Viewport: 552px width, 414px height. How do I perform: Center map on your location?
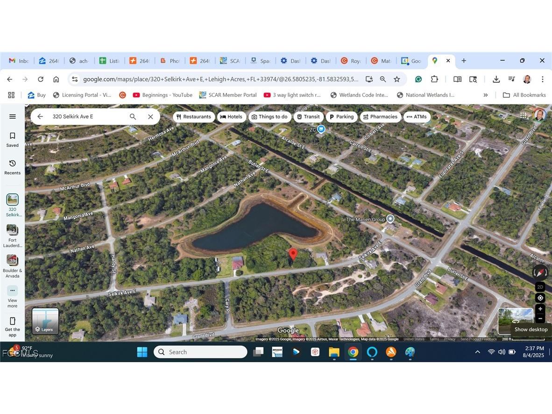pyautogui.click(x=540, y=298)
